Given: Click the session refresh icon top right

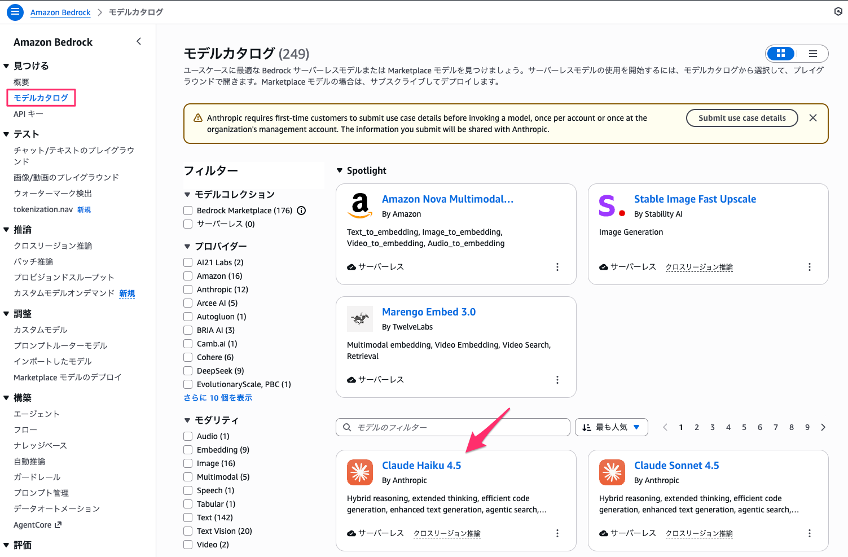Looking at the screenshot, I should tap(838, 11).
